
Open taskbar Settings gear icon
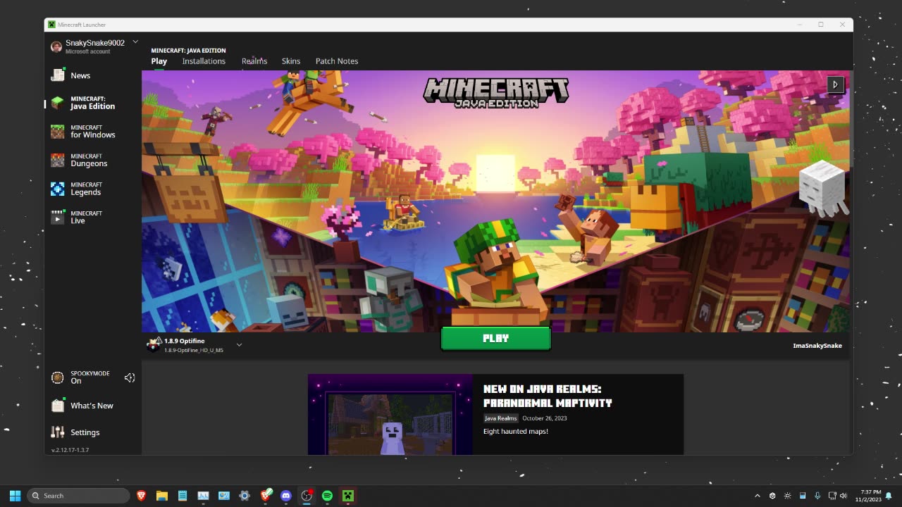click(245, 496)
